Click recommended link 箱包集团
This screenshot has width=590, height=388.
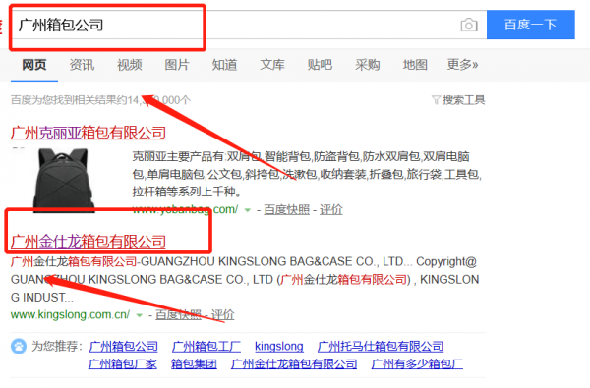coord(194,364)
